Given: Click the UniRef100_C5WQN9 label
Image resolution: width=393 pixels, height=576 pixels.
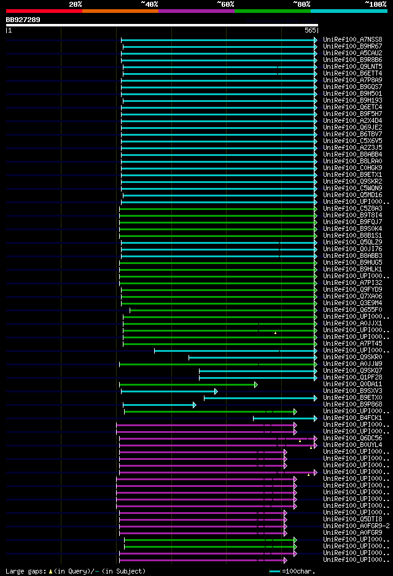Looking at the screenshot, I should click(352, 189).
